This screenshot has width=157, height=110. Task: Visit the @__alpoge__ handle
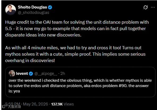pyautogui.click(x=46, y=74)
